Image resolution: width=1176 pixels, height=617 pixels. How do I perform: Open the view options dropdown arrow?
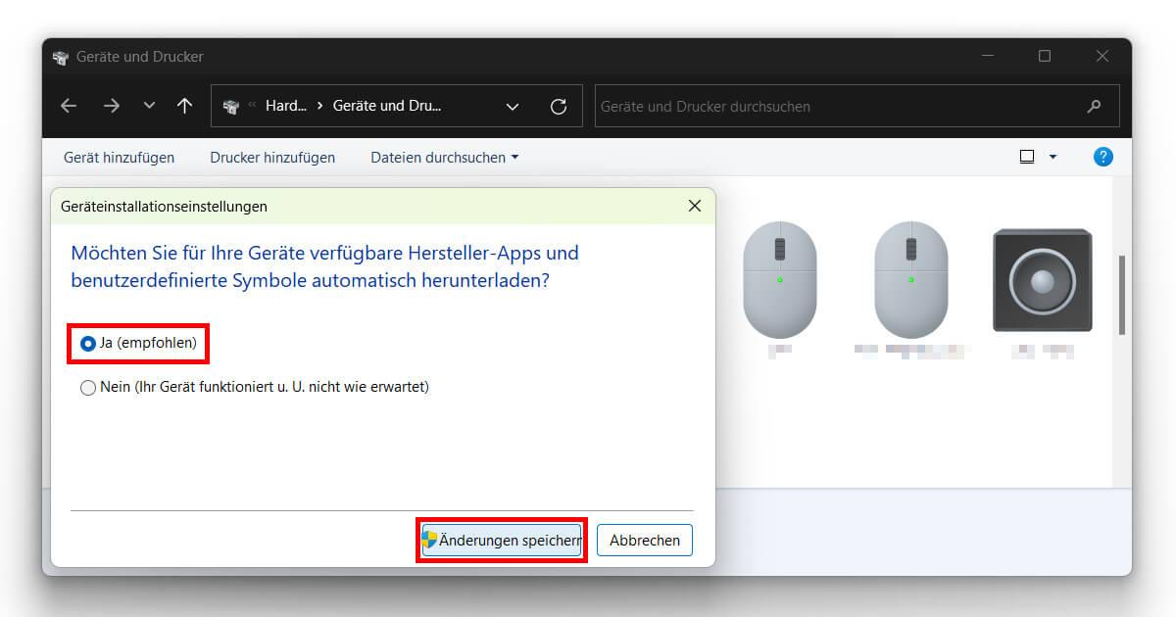point(1053,156)
